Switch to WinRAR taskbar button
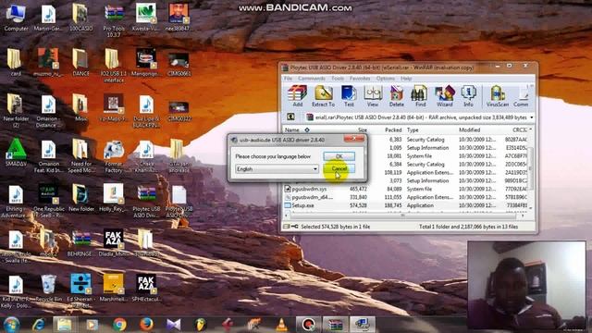592x333 pixels. click(335, 325)
